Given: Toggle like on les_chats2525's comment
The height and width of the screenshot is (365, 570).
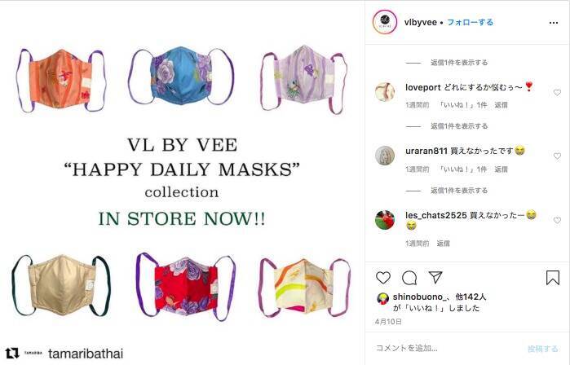Looking at the screenshot, I should (x=557, y=220).
